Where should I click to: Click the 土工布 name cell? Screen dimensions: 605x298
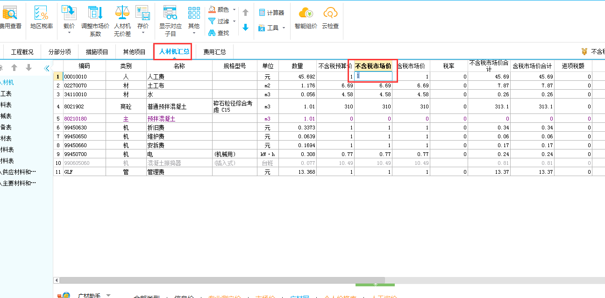click(179, 85)
